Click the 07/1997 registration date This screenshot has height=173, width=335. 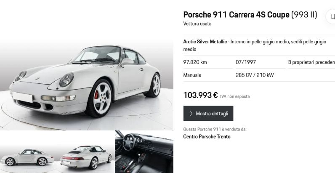pyautogui.click(x=246, y=62)
